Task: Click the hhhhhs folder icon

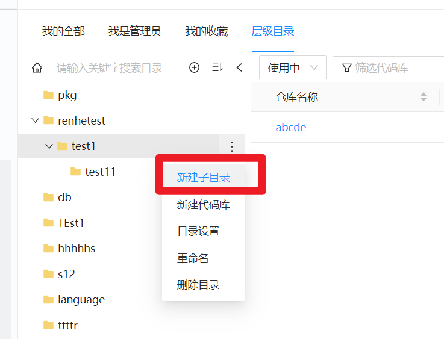Action: coord(48,249)
